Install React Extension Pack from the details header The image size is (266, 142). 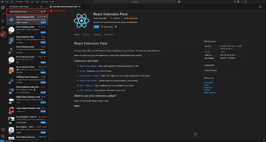(96, 27)
